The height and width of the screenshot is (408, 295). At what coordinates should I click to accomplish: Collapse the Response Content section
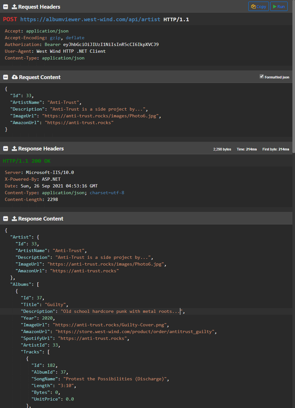tap(5, 219)
